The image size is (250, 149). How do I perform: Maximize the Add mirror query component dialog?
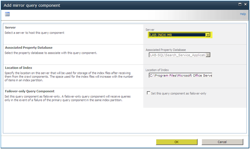coord(240,4)
